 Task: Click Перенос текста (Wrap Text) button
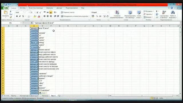68,12
